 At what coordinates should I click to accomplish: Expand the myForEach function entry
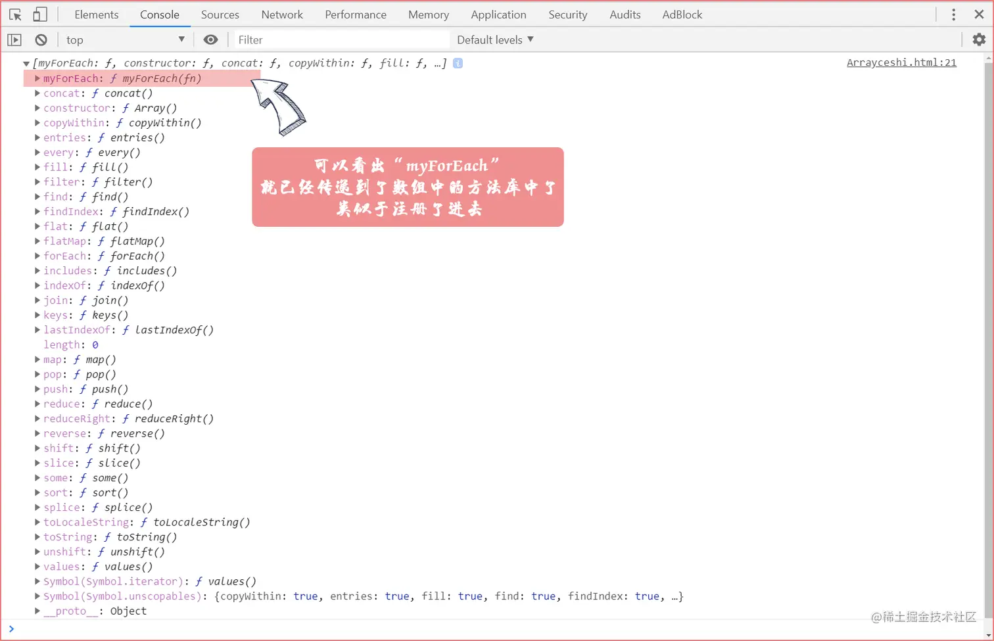(37, 78)
